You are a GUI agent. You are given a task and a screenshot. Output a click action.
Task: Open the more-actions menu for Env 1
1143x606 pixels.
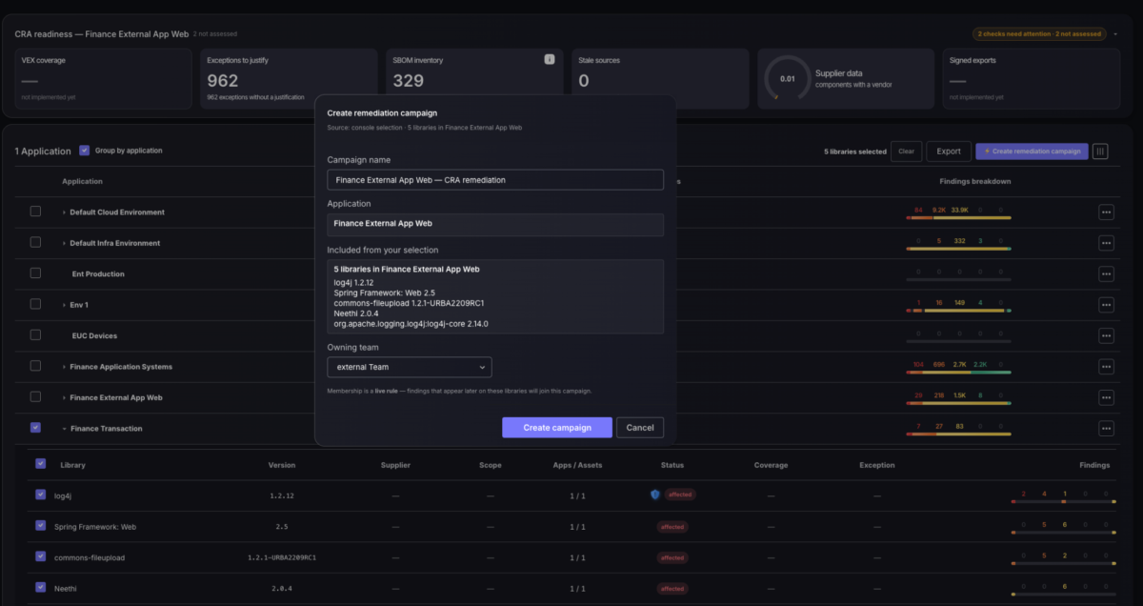[x=1106, y=305]
